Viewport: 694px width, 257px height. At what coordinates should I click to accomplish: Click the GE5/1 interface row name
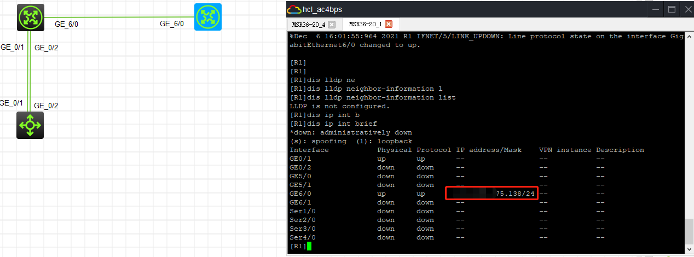click(x=300, y=185)
